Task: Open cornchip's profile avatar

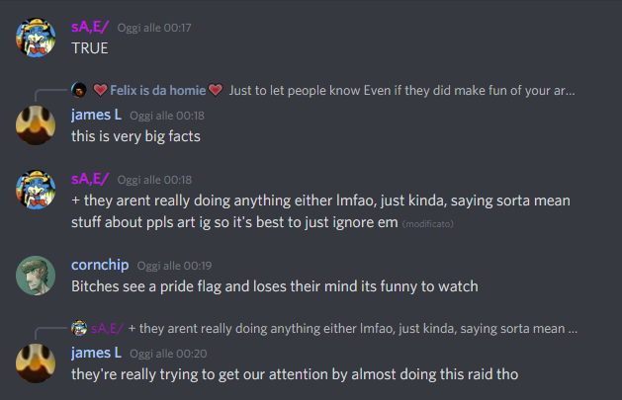Action: [x=36, y=276]
